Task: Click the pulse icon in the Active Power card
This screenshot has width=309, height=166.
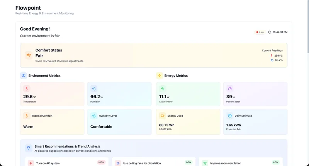Action: [163, 89]
